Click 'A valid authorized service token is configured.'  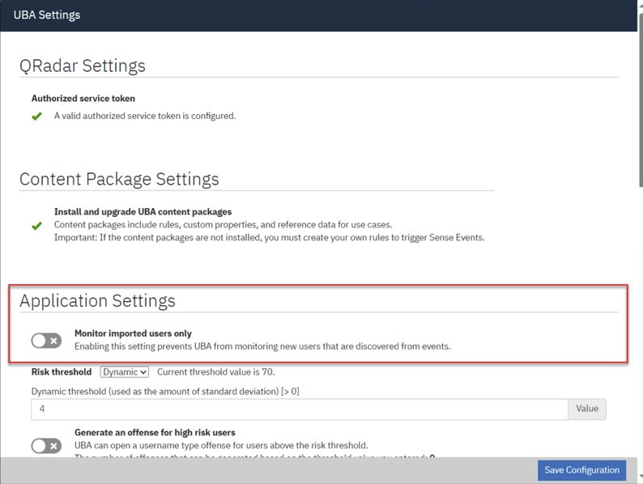(145, 116)
